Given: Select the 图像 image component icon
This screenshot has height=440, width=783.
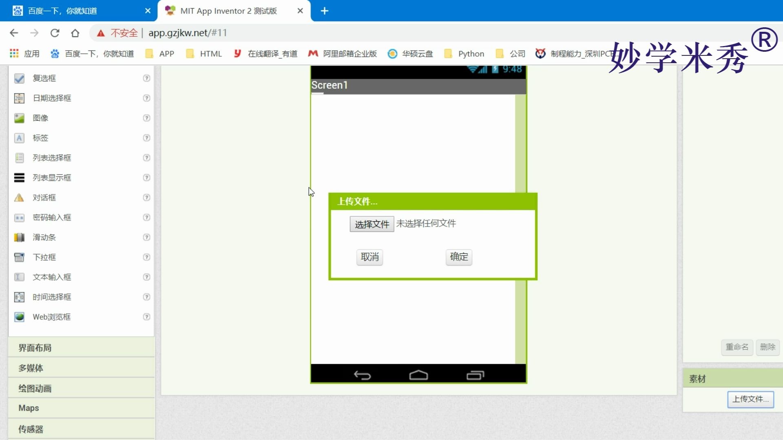Looking at the screenshot, I should coord(19,118).
